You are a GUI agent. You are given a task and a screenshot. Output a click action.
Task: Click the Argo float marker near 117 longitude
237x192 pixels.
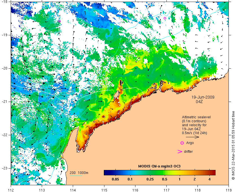(x=165, y=18)
